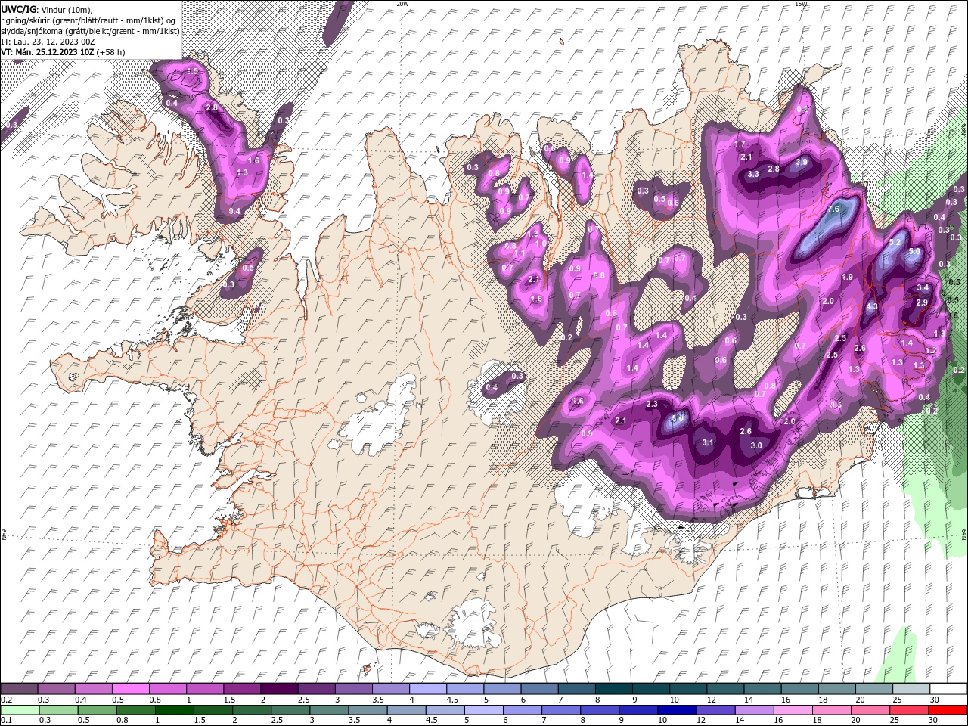Click the '0.2' label in upper legend

(x=6, y=700)
